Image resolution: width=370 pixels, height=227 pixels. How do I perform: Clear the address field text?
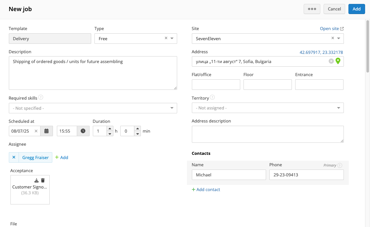pos(331,61)
